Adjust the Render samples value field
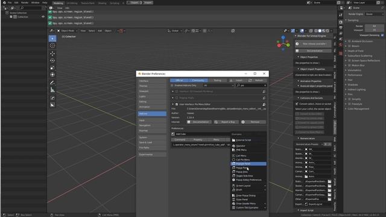 374,26
